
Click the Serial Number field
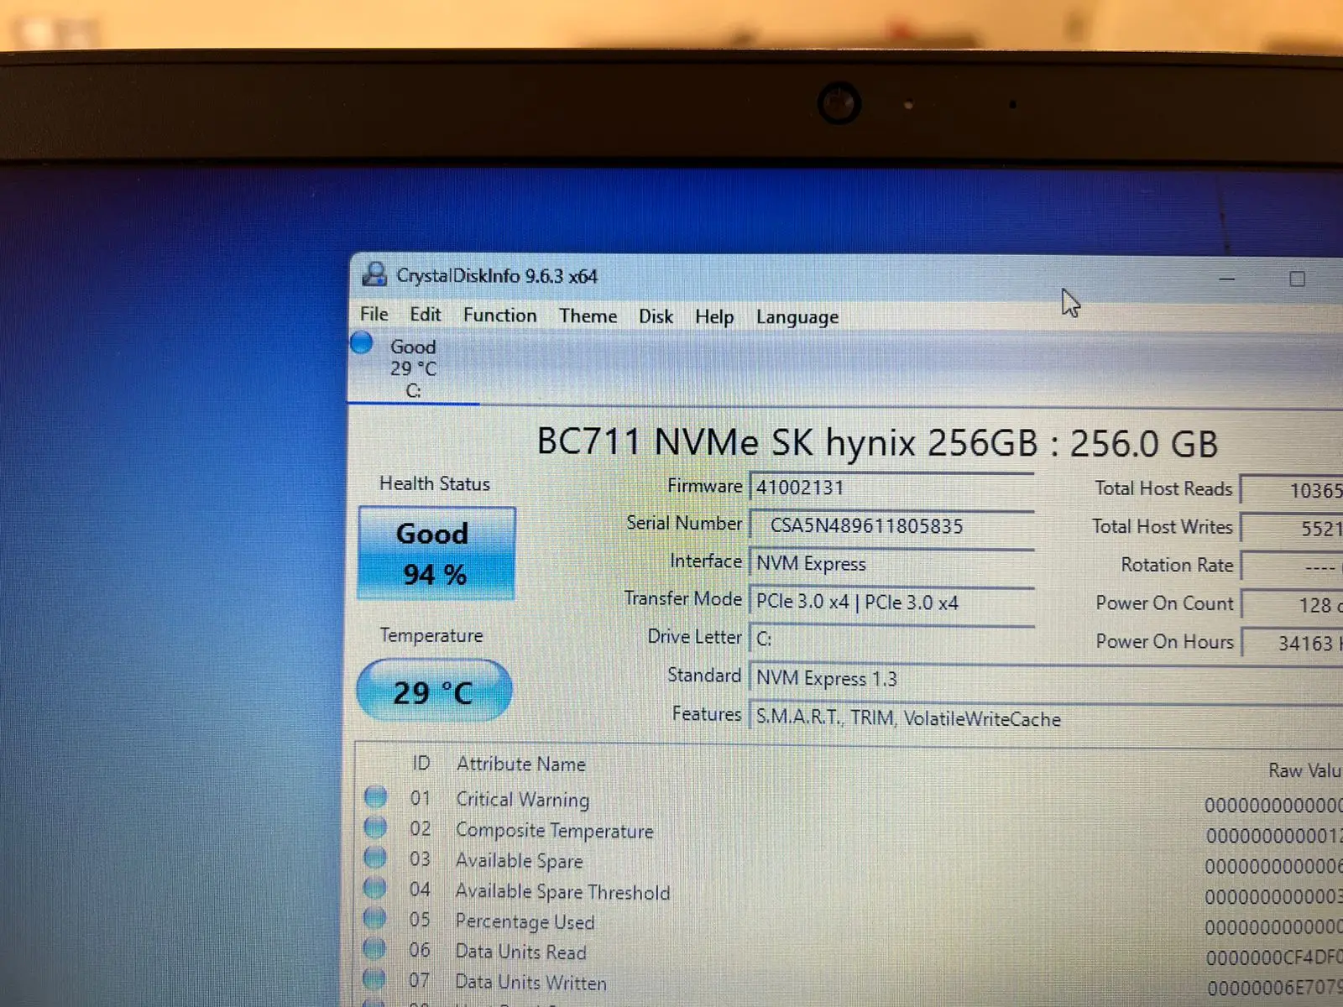pyautogui.click(x=891, y=526)
